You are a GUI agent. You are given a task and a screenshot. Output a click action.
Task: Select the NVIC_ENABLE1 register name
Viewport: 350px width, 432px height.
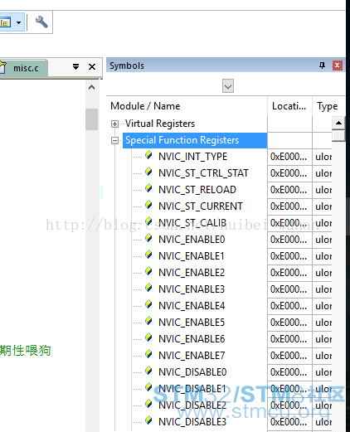pos(192,256)
